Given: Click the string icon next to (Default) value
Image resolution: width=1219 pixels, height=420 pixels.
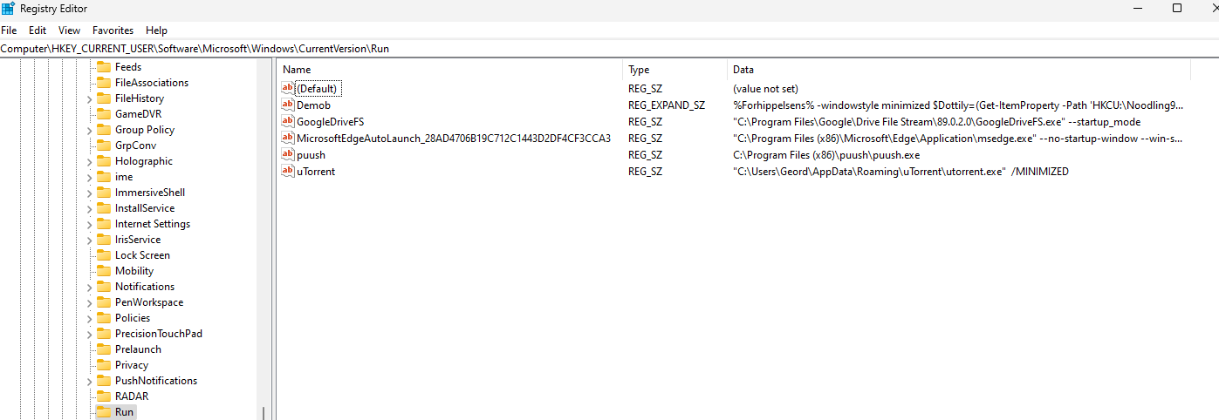Looking at the screenshot, I should [x=288, y=89].
